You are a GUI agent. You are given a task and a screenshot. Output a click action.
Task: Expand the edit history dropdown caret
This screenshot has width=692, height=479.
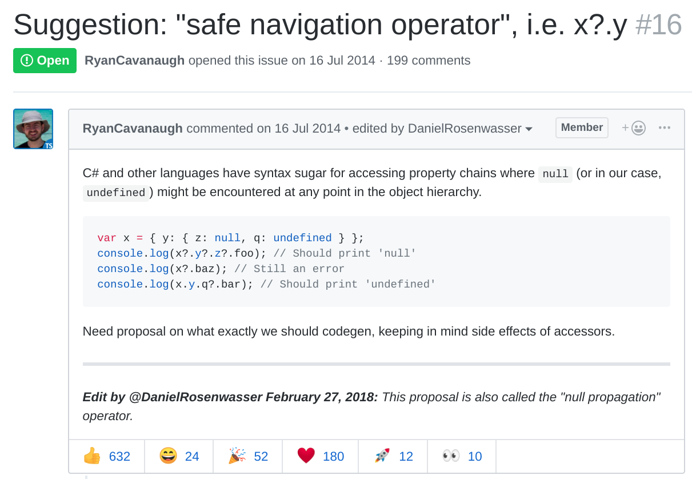[530, 129]
